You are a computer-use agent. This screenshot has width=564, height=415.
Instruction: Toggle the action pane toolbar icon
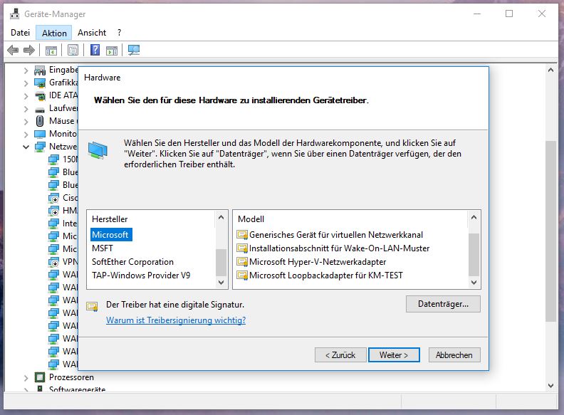[112, 51]
